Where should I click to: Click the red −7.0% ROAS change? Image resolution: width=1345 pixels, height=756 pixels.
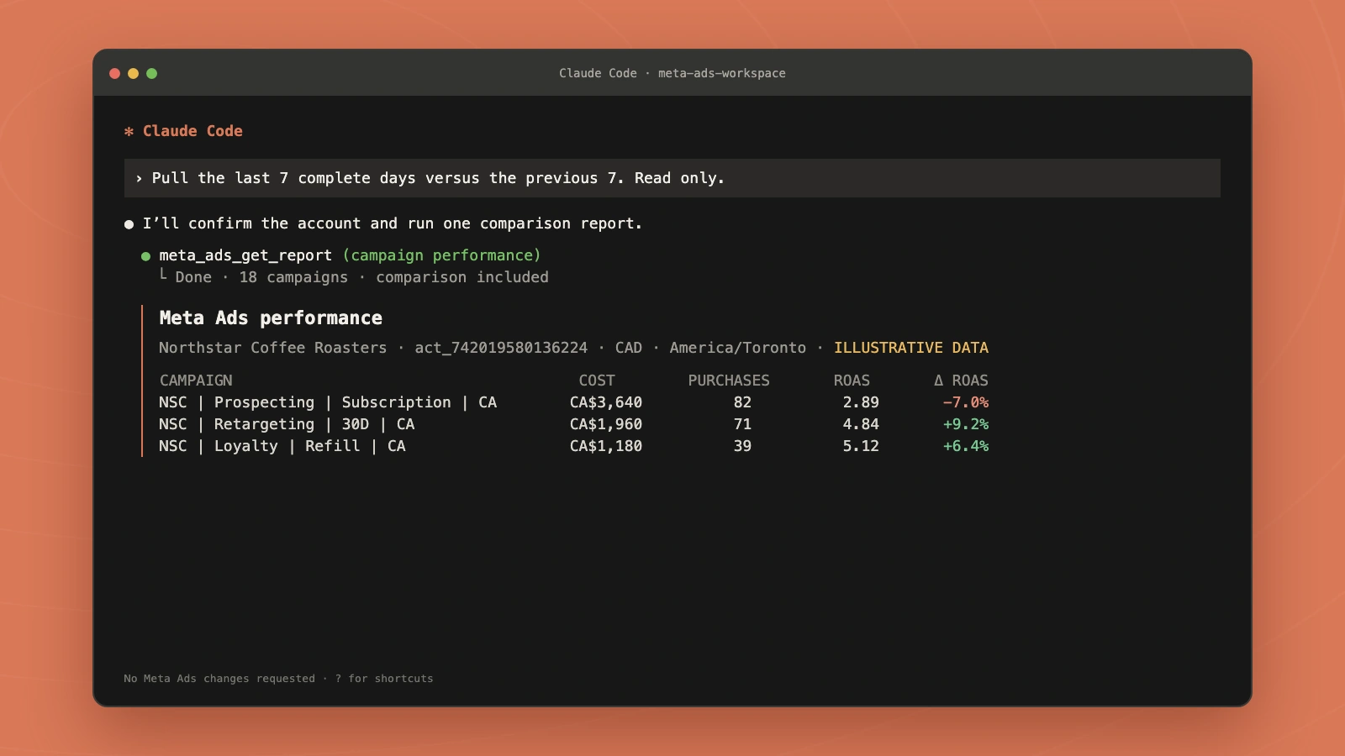point(966,402)
